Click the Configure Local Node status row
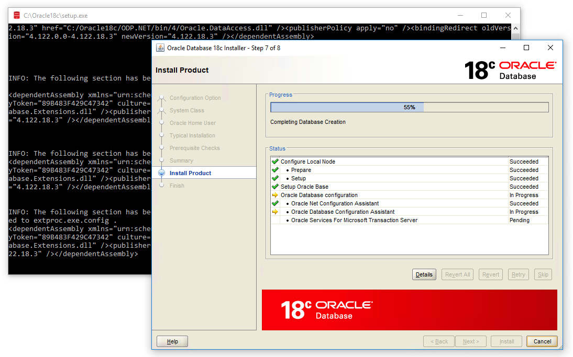Image resolution: width=573 pixels, height=357 pixels. point(409,162)
